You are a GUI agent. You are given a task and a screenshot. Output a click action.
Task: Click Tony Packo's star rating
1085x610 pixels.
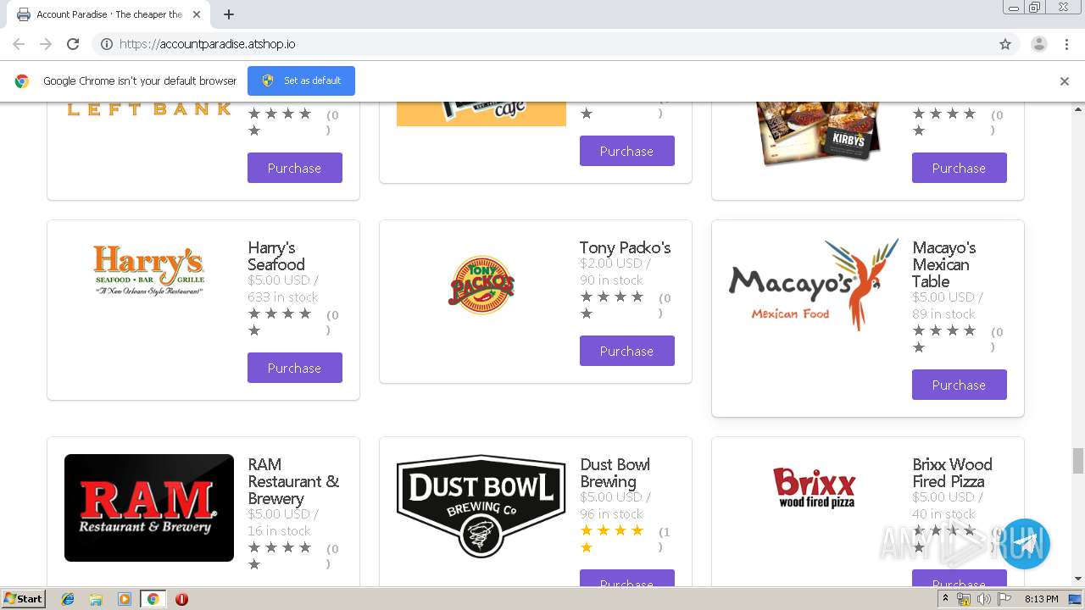612,305
